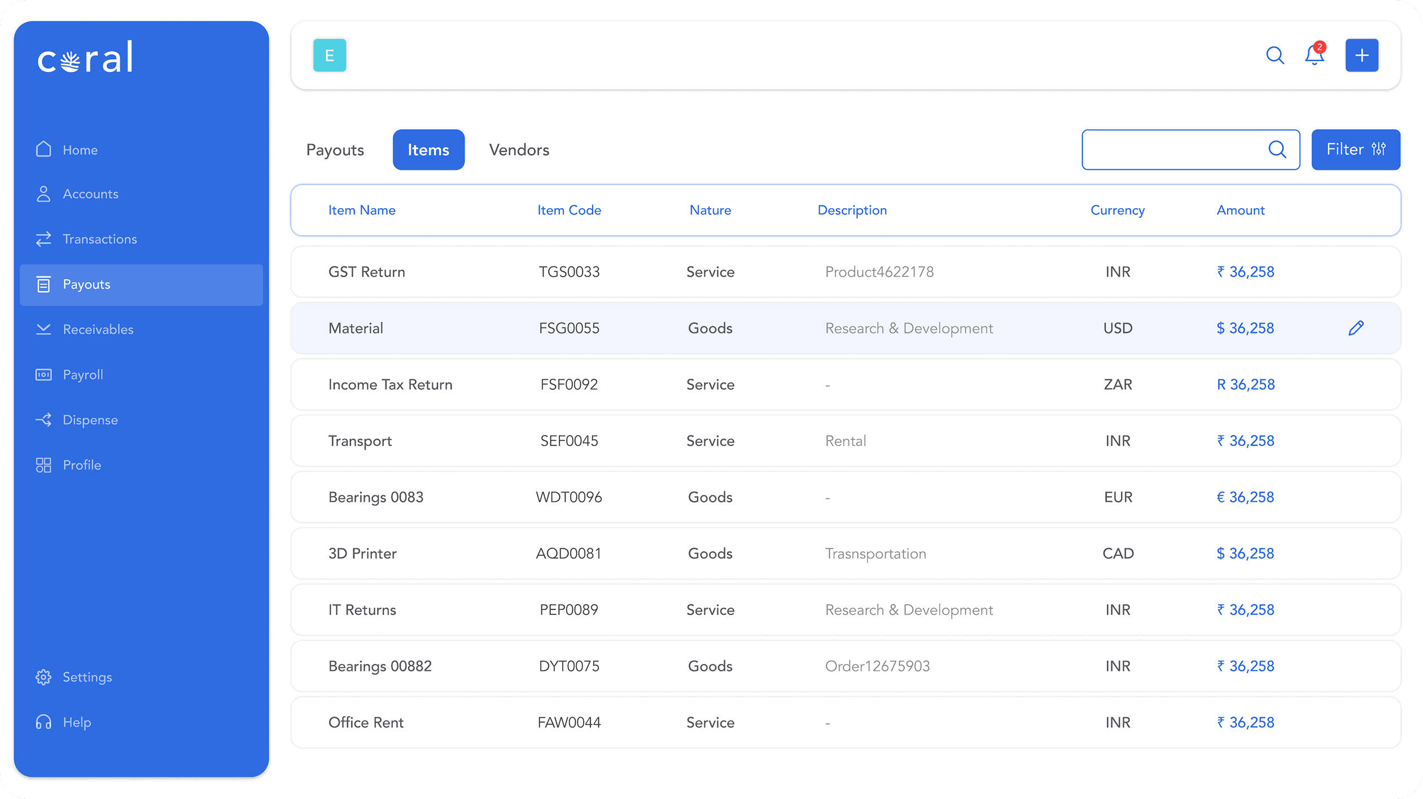Click the pencil edit icon on Material row
This screenshot has height=799, width=1423.
1356,328
